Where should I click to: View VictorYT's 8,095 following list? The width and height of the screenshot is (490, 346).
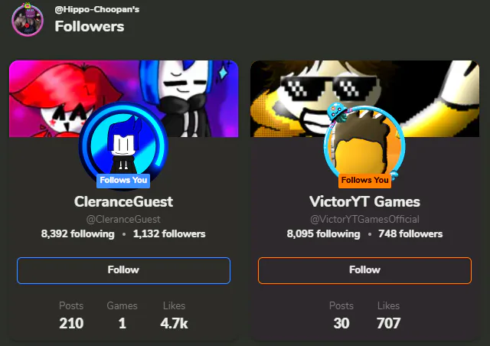pyautogui.click(x=323, y=233)
